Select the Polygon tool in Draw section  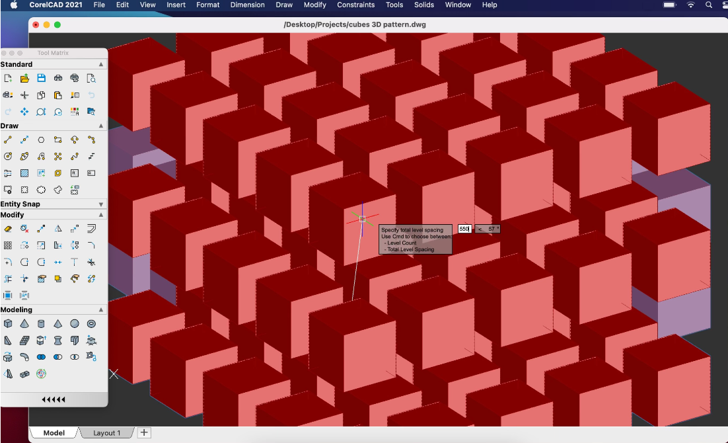click(42, 140)
